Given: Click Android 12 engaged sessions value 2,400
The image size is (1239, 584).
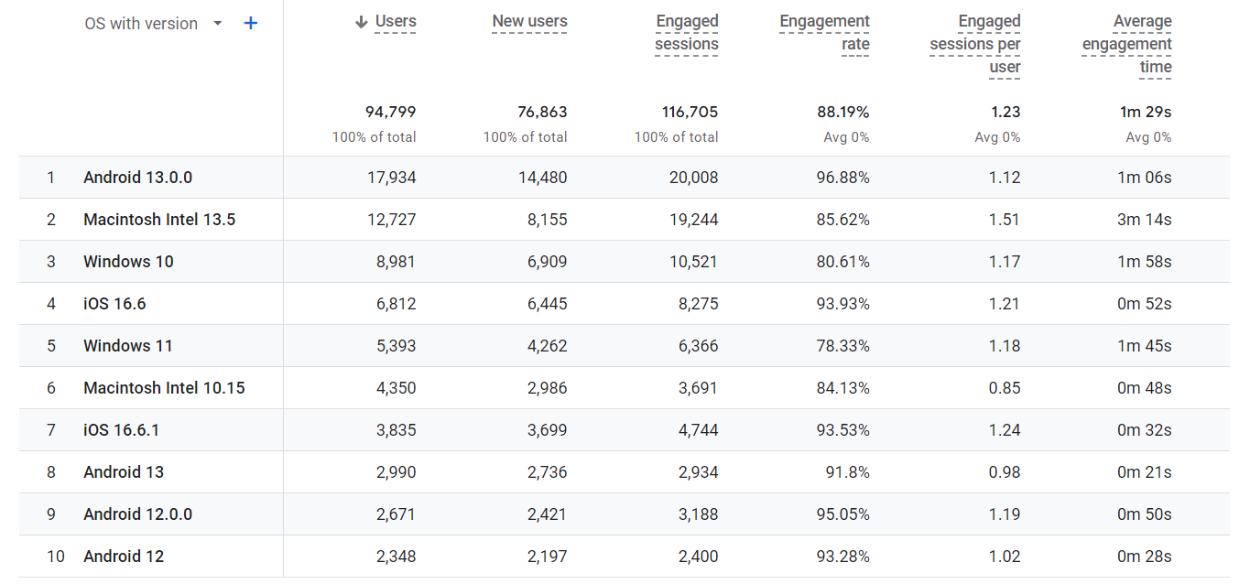Looking at the screenshot, I should [x=699, y=557].
